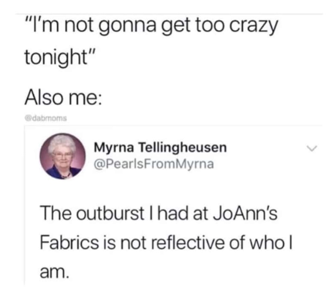
Task: Click the @dabmoms watermark
Action: click(x=46, y=118)
